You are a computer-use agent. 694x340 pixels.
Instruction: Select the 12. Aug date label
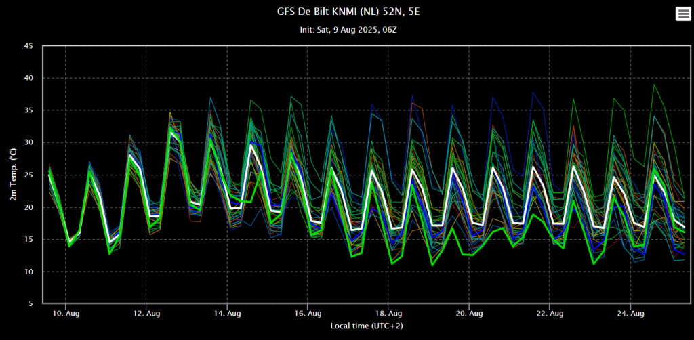[x=146, y=313]
